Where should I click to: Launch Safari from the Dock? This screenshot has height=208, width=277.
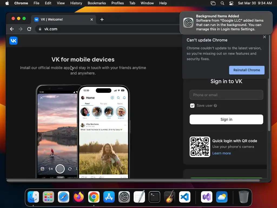pyautogui.click(x=64, y=197)
